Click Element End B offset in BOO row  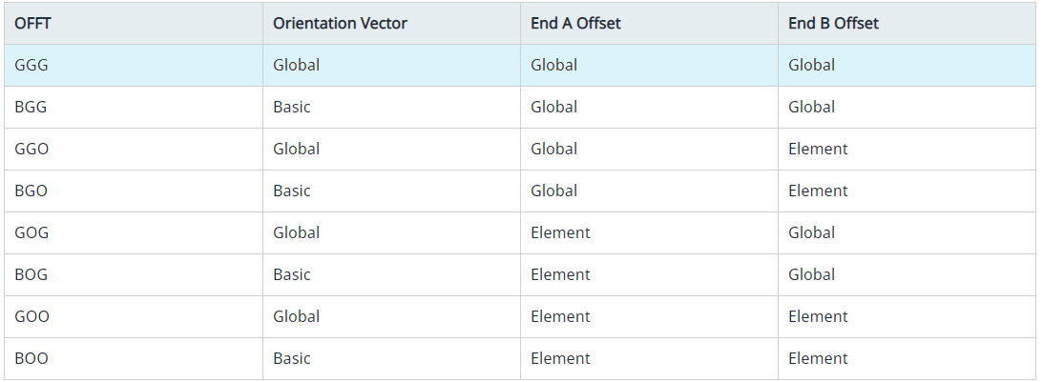pyautogui.click(x=818, y=359)
